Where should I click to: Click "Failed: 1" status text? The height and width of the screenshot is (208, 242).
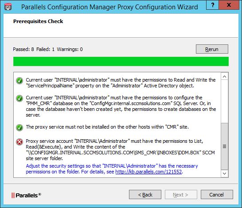(x=45, y=49)
